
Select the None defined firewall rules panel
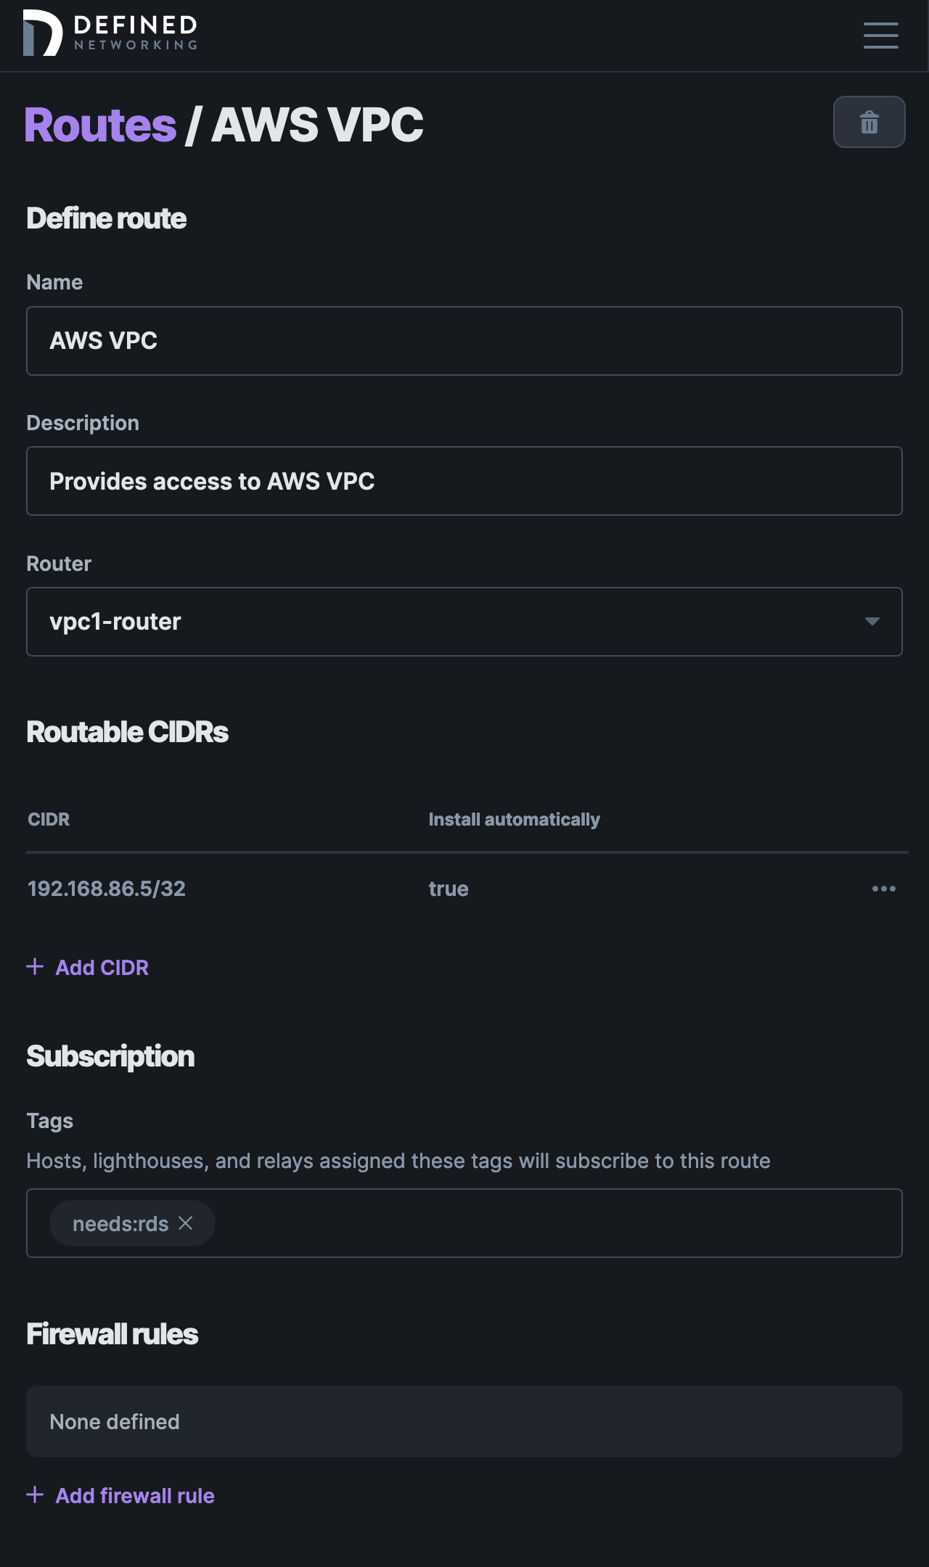click(x=464, y=1420)
